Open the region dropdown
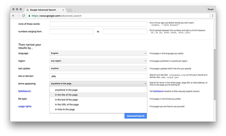226x136 pixels. click(x=98, y=61)
